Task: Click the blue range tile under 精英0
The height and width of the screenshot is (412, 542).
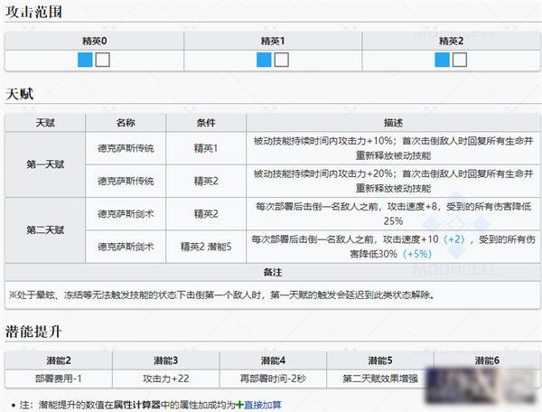Action: (85, 60)
